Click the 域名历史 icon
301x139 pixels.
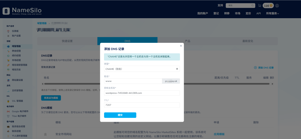tap(8, 70)
